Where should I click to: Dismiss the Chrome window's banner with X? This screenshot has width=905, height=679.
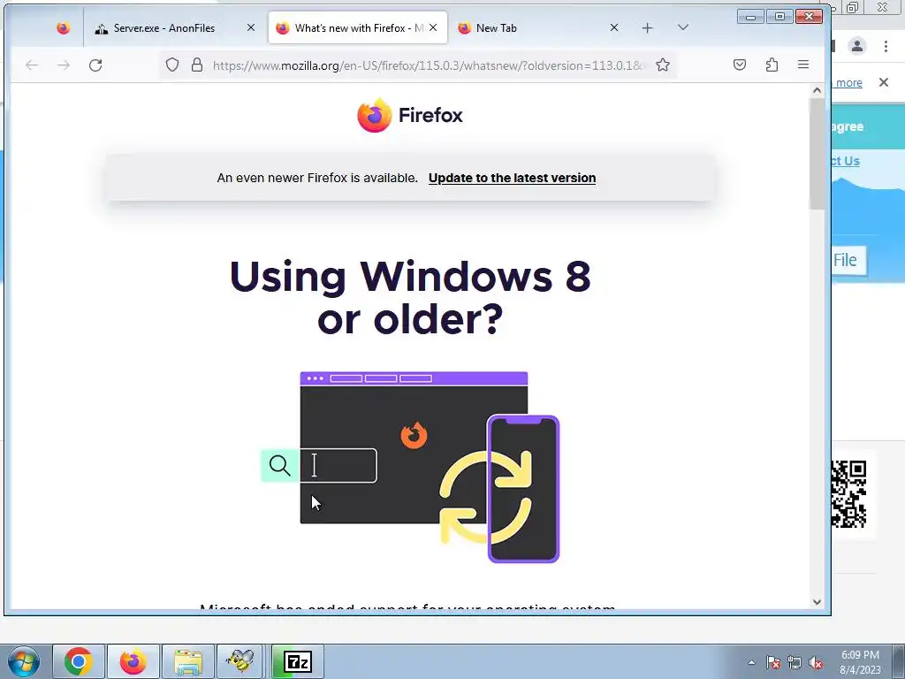[x=884, y=82]
